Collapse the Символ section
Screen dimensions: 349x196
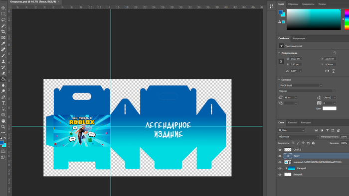coord(279,80)
